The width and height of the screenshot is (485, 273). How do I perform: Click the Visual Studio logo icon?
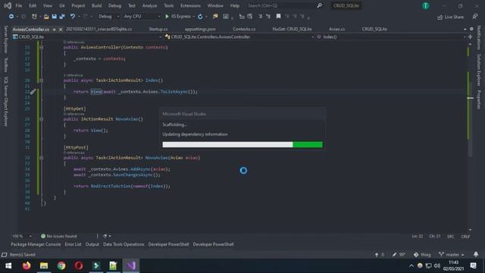click(x=8, y=5)
